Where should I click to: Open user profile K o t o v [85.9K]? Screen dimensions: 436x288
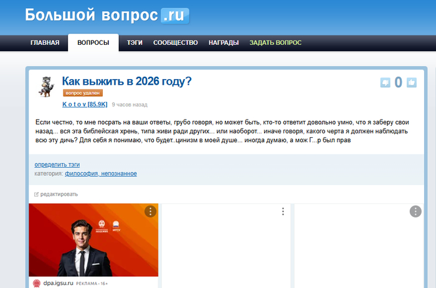pyautogui.click(x=85, y=104)
